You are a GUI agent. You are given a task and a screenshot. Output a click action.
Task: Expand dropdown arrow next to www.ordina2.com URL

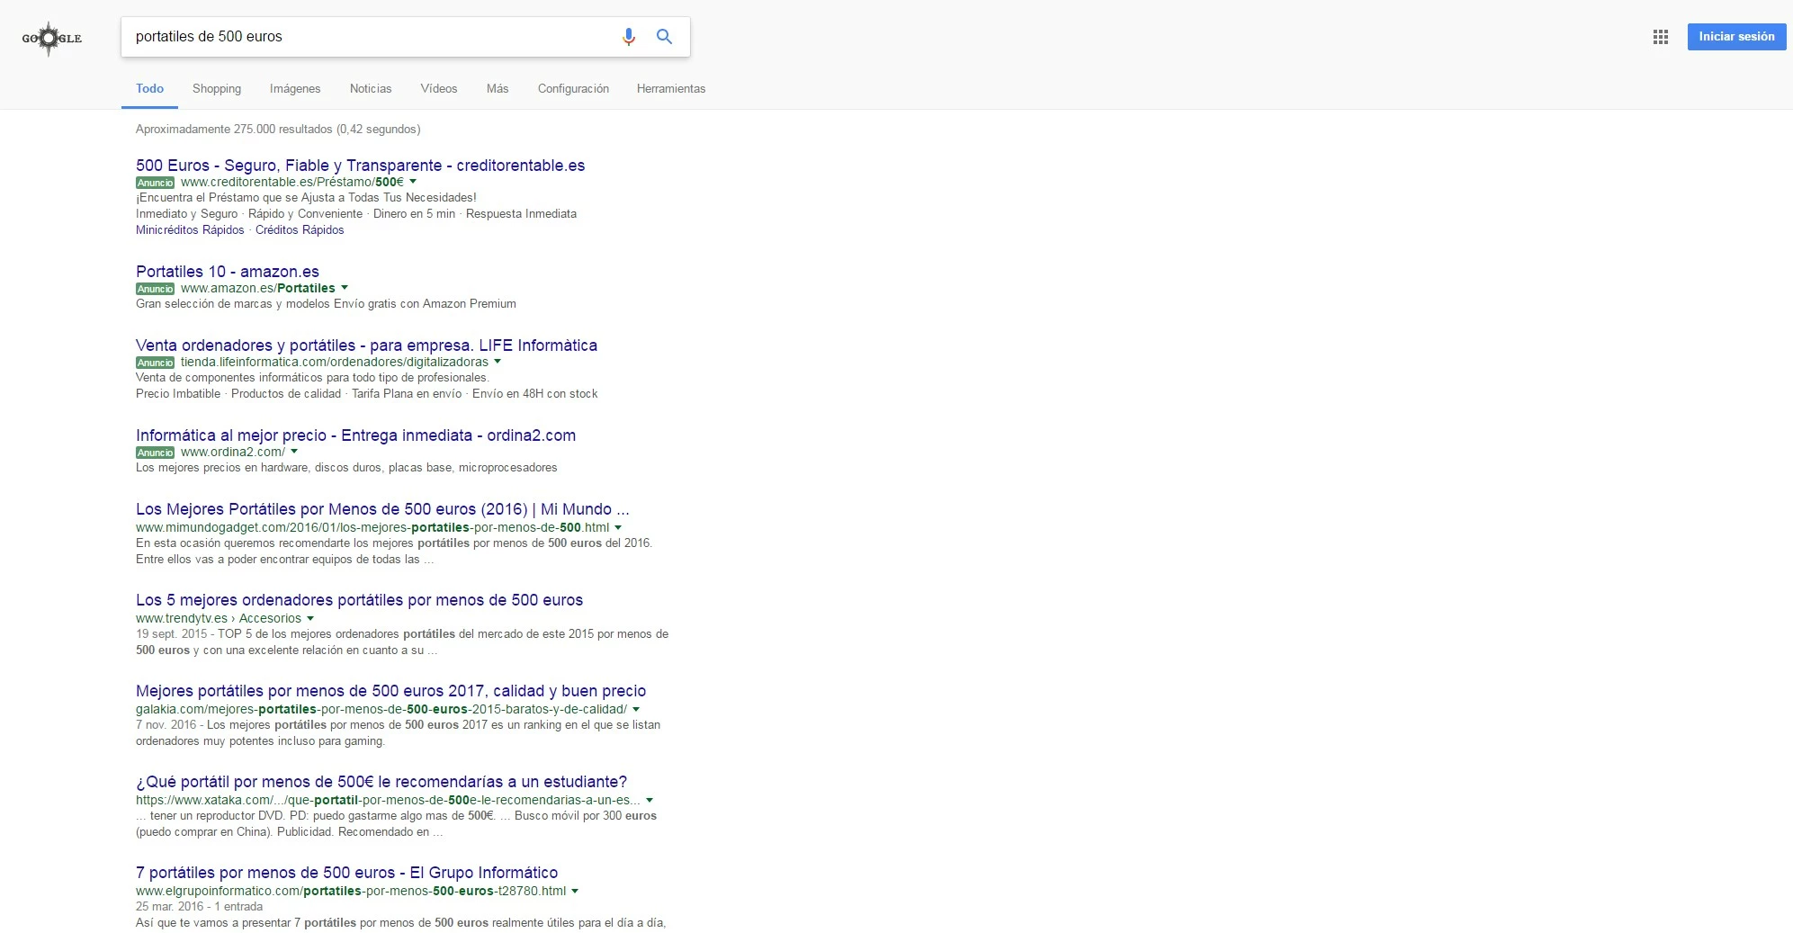[294, 452]
